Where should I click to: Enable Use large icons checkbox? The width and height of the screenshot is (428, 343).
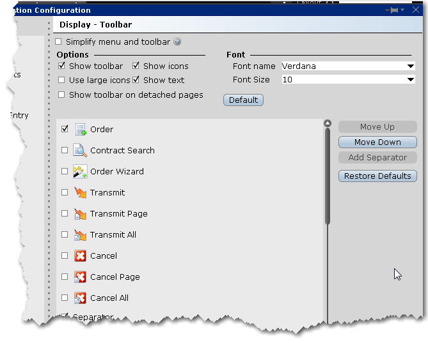click(x=62, y=80)
